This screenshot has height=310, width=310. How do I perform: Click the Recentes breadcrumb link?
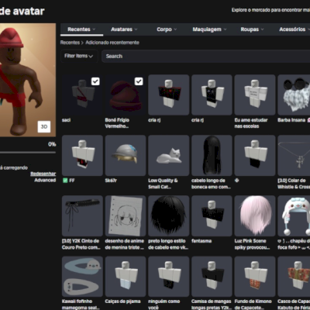click(70, 43)
